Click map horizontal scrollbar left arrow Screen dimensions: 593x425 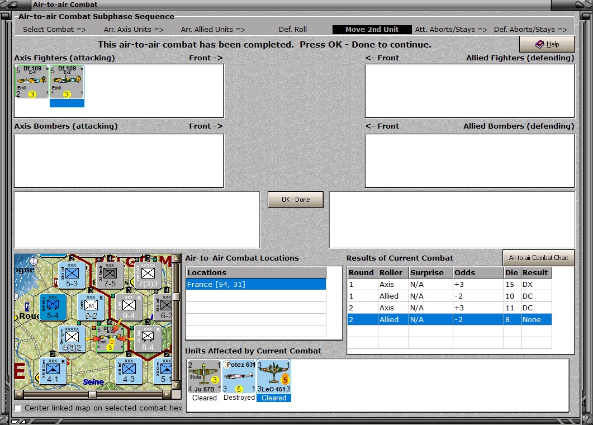pos(18,394)
